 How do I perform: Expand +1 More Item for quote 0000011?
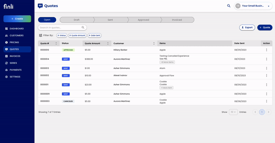click(x=166, y=88)
